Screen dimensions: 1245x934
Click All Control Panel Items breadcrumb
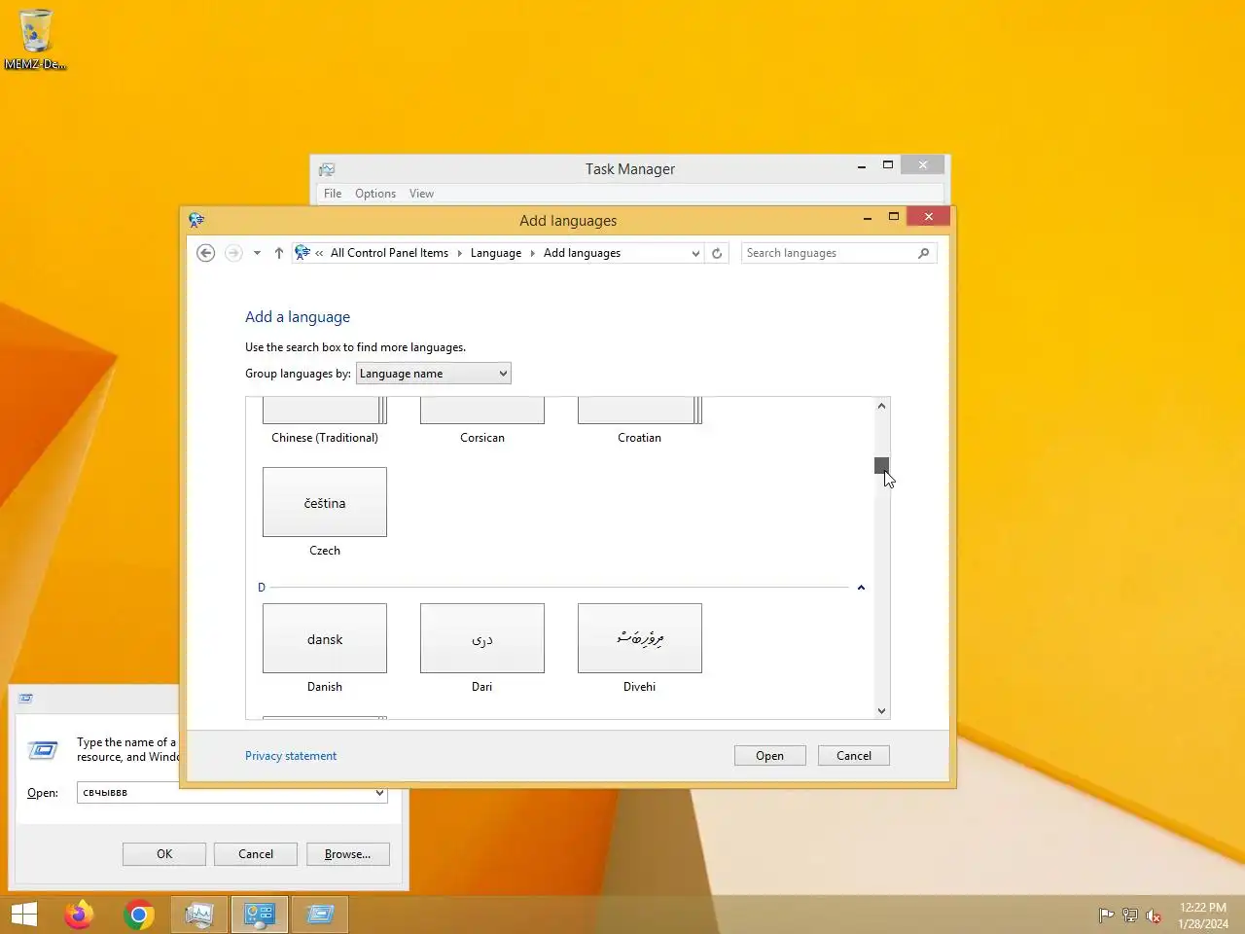(389, 253)
